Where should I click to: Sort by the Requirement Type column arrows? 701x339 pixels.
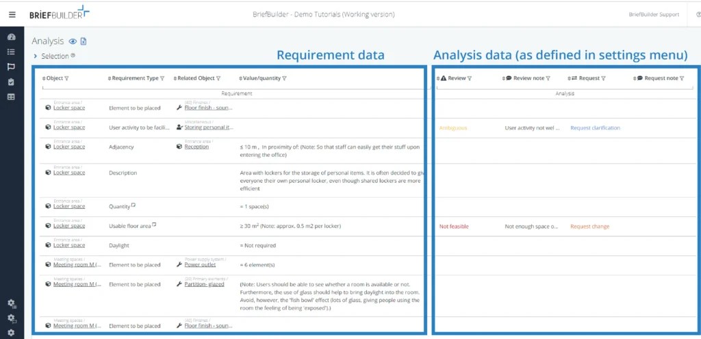click(110, 78)
